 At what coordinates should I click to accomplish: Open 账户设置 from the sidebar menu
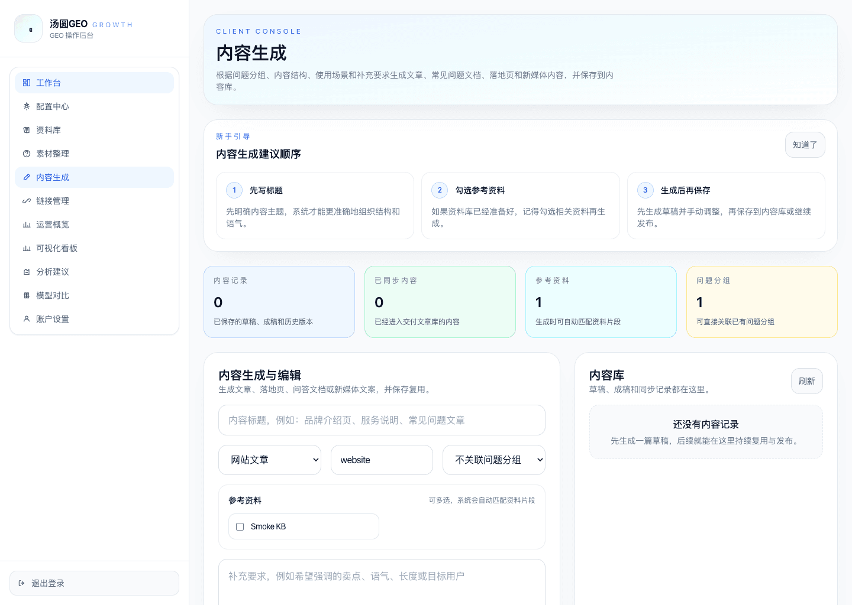click(53, 319)
